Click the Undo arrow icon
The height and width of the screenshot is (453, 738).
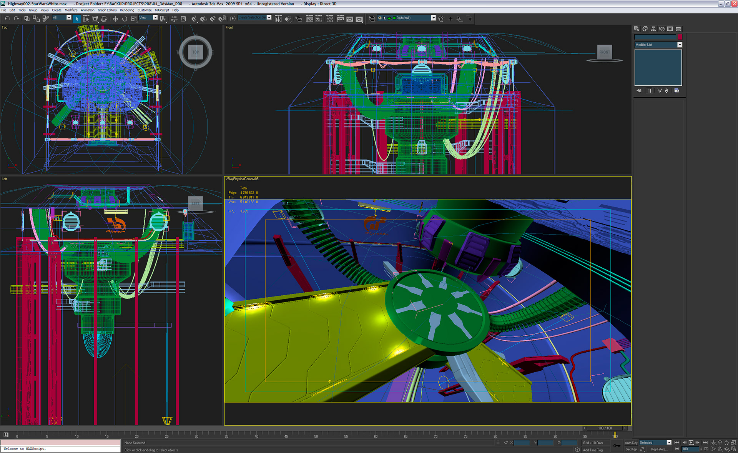click(x=7, y=18)
